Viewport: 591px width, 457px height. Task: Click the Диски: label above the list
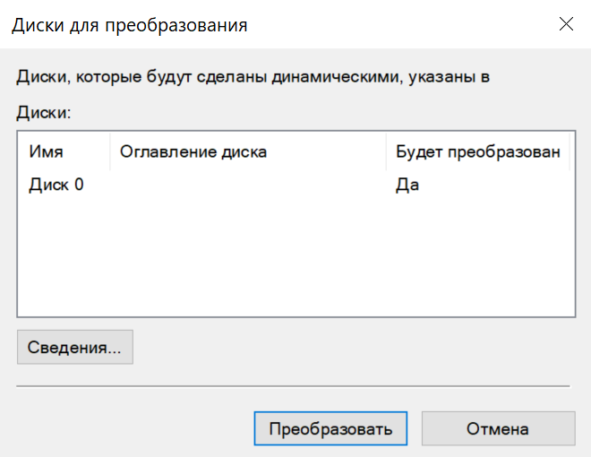[43, 113]
